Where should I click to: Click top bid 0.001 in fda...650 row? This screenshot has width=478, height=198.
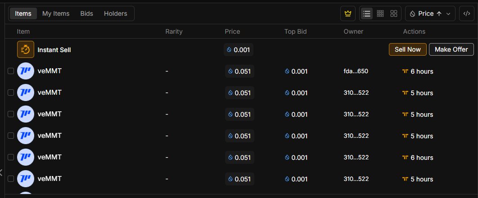point(296,71)
